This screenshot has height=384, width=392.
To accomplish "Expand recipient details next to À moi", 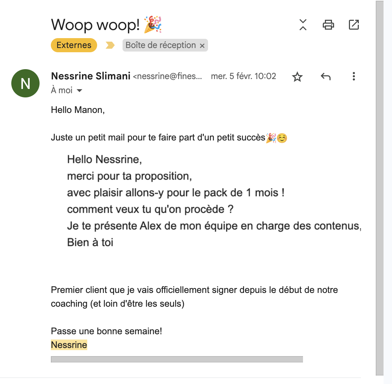I will click(79, 90).
